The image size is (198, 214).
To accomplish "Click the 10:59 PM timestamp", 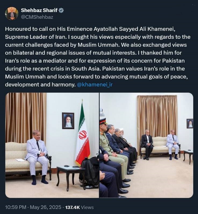I will point(16,207).
